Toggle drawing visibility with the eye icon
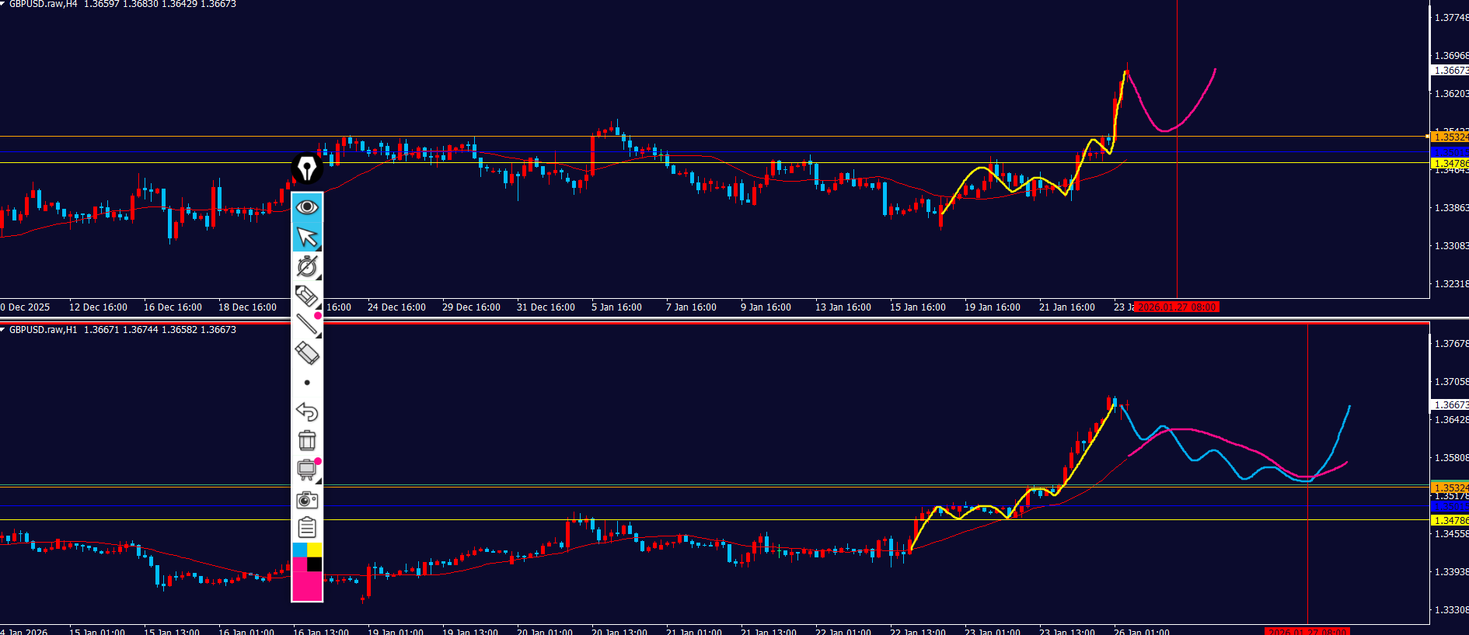1469x635 pixels. pos(307,206)
